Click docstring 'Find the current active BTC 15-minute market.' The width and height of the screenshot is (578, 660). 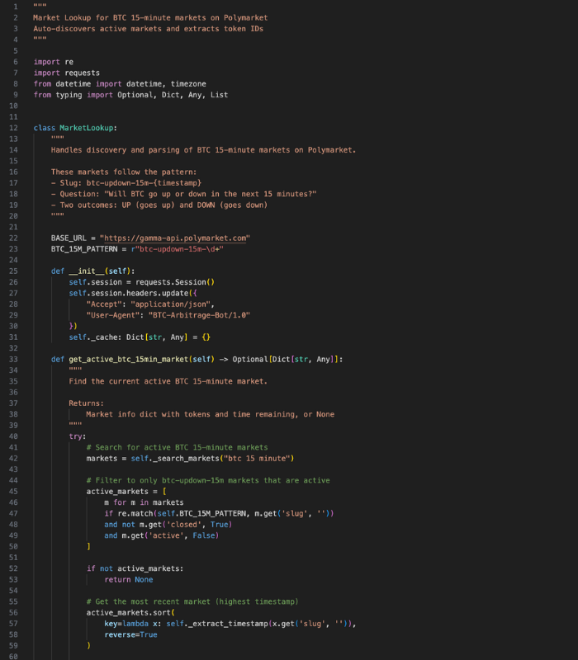(168, 381)
